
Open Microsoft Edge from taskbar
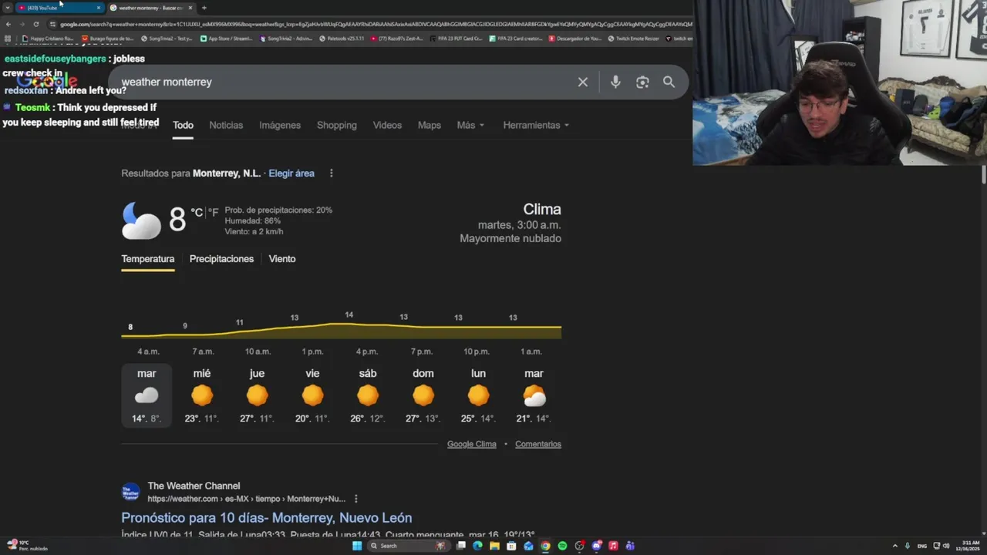click(477, 546)
